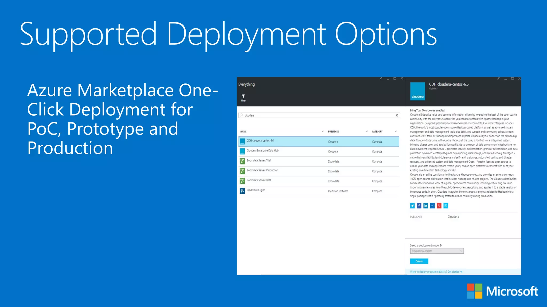Sort results by the CATEGORY column
Screen dimensions: 547x307
[377, 131]
